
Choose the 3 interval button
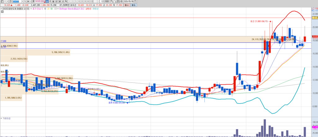point(73,1)
